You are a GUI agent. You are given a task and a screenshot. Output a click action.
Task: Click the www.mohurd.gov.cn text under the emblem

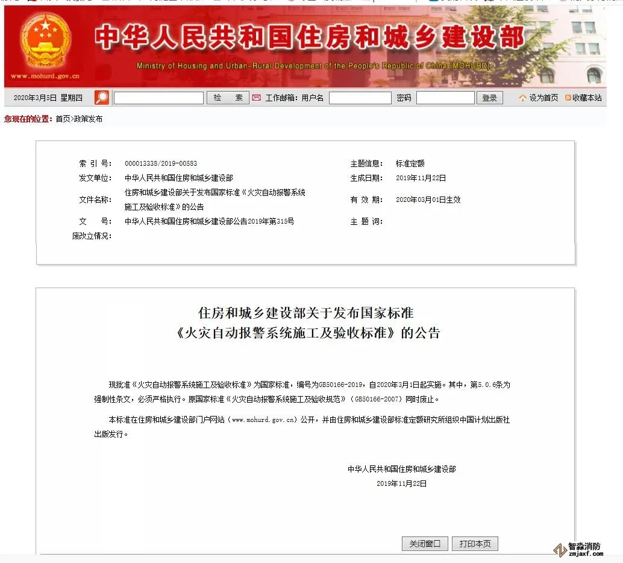pyautogui.click(x=45, y=77)
